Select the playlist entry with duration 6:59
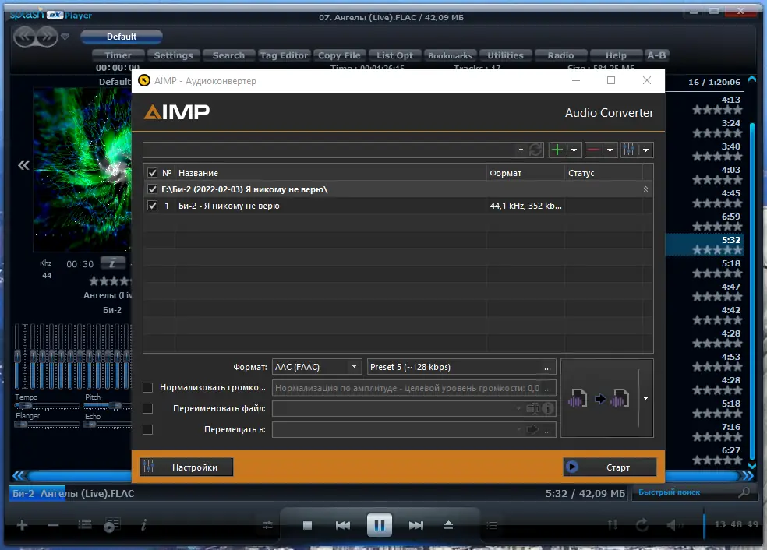The height and width of the screenshot is (550, 767). tap(705, 221)
